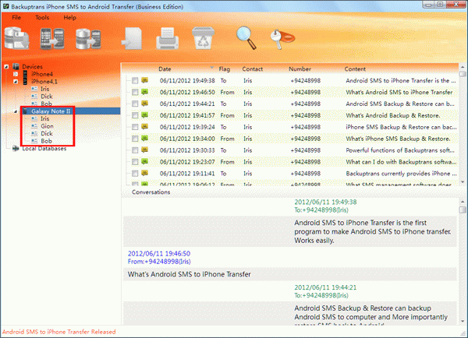Select Dick under iPhone4,1

(47, 97)
